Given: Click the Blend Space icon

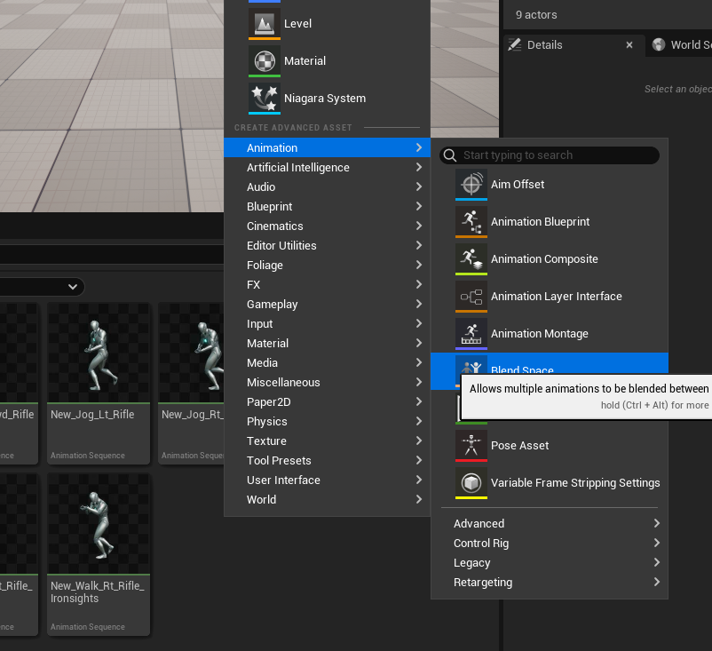Looking at the screenshot, I should point(471,365).
